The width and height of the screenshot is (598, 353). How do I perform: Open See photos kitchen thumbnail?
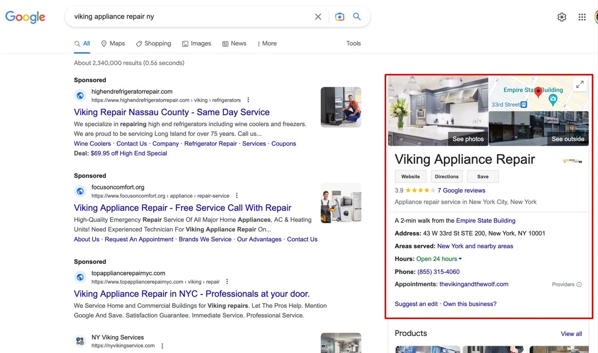tap(438, 111)
